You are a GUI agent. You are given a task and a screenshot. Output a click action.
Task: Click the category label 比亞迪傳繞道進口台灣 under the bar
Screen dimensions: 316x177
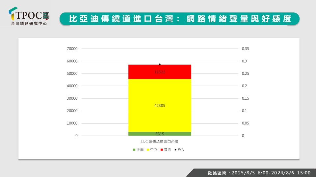(160, 142)
